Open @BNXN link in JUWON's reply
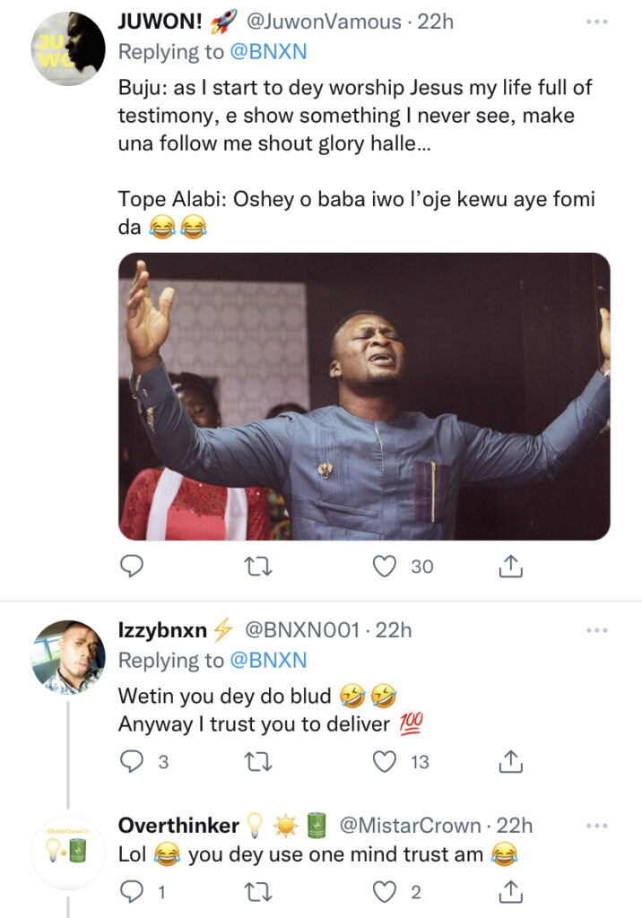 click(268, 52)
